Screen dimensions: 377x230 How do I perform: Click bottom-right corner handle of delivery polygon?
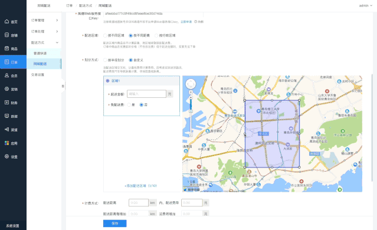point(299,167)
